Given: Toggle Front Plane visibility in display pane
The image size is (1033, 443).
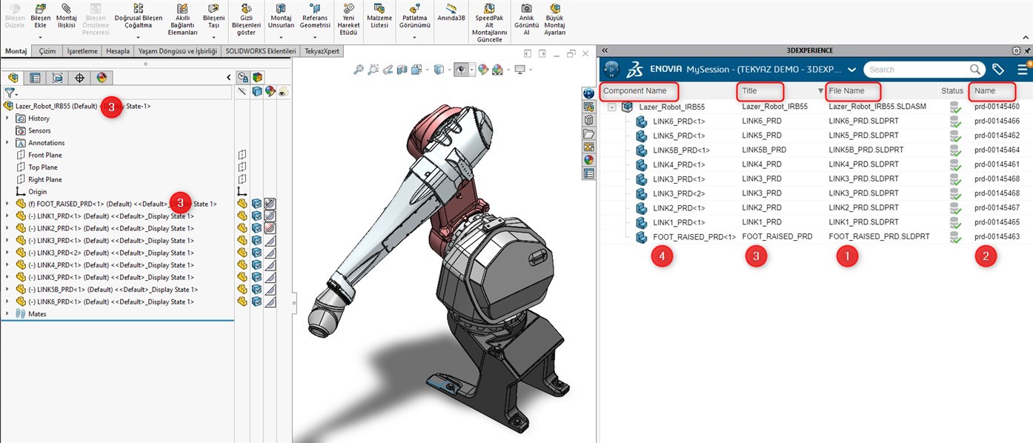Looking at the screenshot, I should (x=242, y=155).
